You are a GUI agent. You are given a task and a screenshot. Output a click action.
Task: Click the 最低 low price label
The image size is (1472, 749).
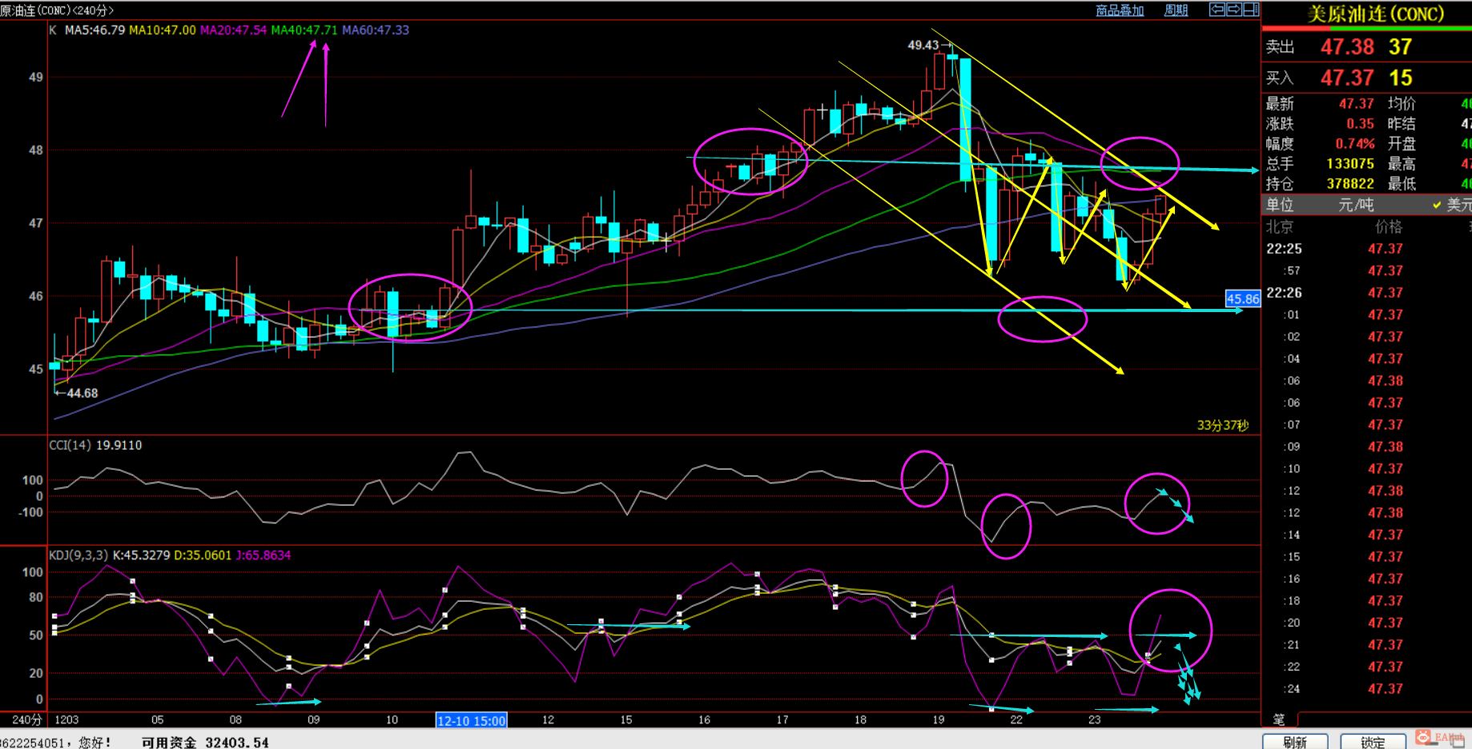1402,184
